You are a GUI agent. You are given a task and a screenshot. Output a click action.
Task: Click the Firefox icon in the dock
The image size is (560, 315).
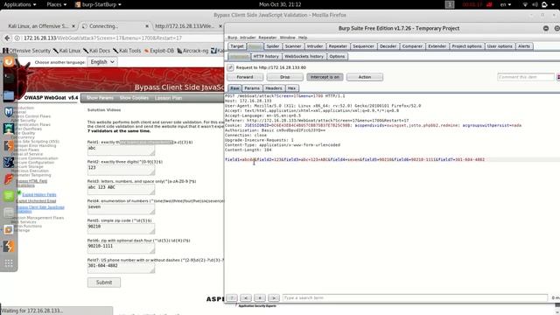(x=9, y=62)
